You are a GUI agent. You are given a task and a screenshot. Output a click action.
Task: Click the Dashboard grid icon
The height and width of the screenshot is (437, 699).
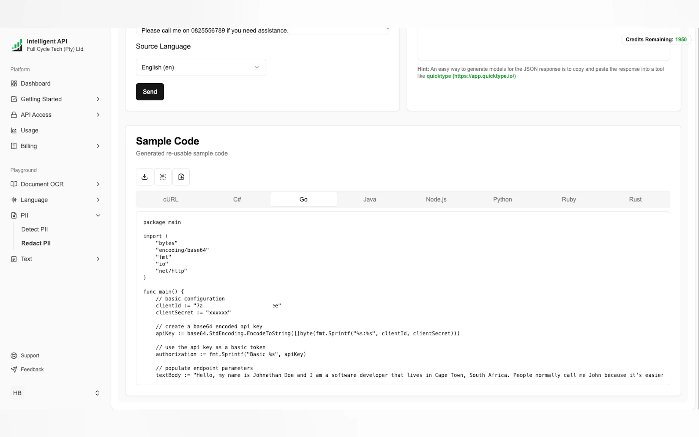coord(14,84)
